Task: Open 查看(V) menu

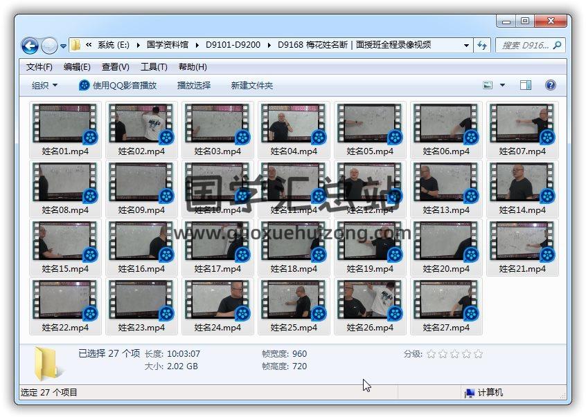Action: tap(116, 67)
